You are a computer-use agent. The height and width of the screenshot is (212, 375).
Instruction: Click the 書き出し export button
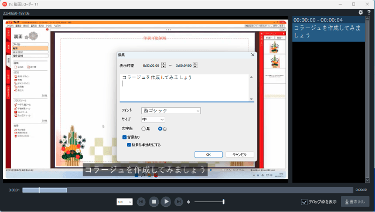(x=355, y=201)
